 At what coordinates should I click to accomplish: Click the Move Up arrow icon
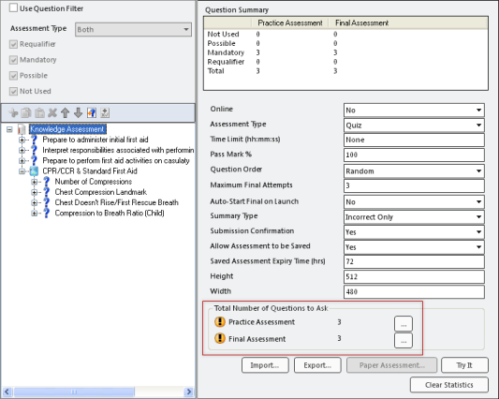point(65,112)
